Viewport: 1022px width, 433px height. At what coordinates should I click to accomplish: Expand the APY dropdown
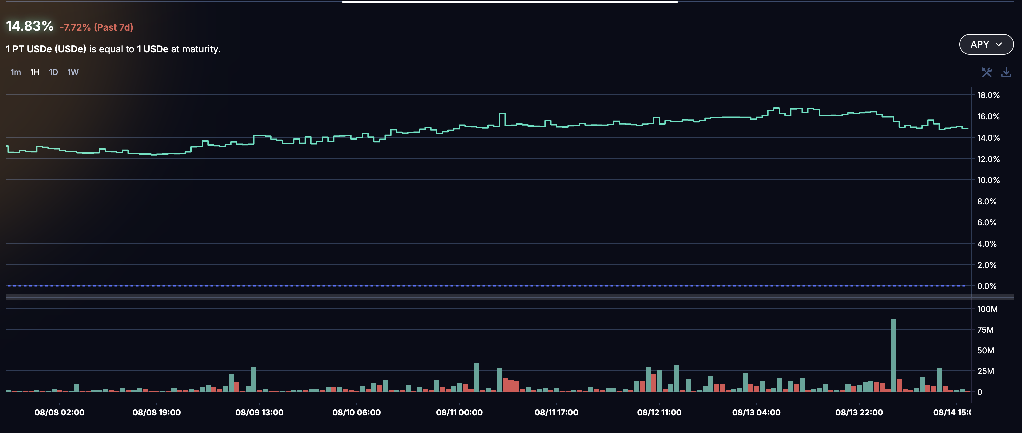point(986,44)
